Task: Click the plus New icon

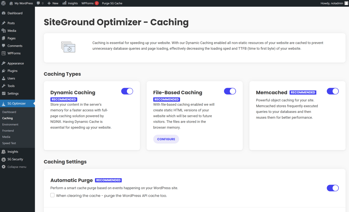Action: click(49, 3)
